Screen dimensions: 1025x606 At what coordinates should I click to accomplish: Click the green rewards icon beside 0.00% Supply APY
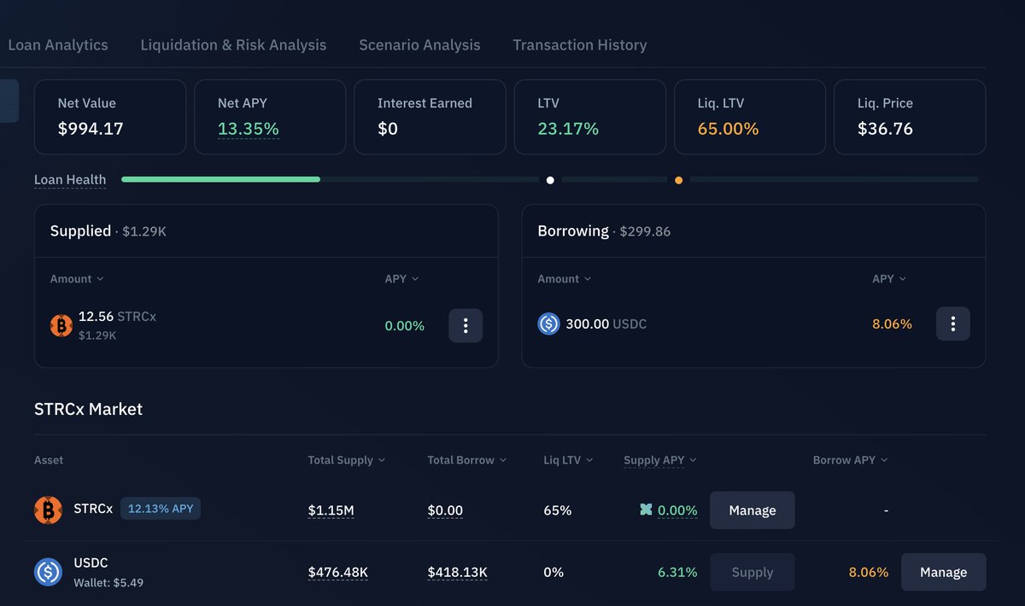pos(647,510)
